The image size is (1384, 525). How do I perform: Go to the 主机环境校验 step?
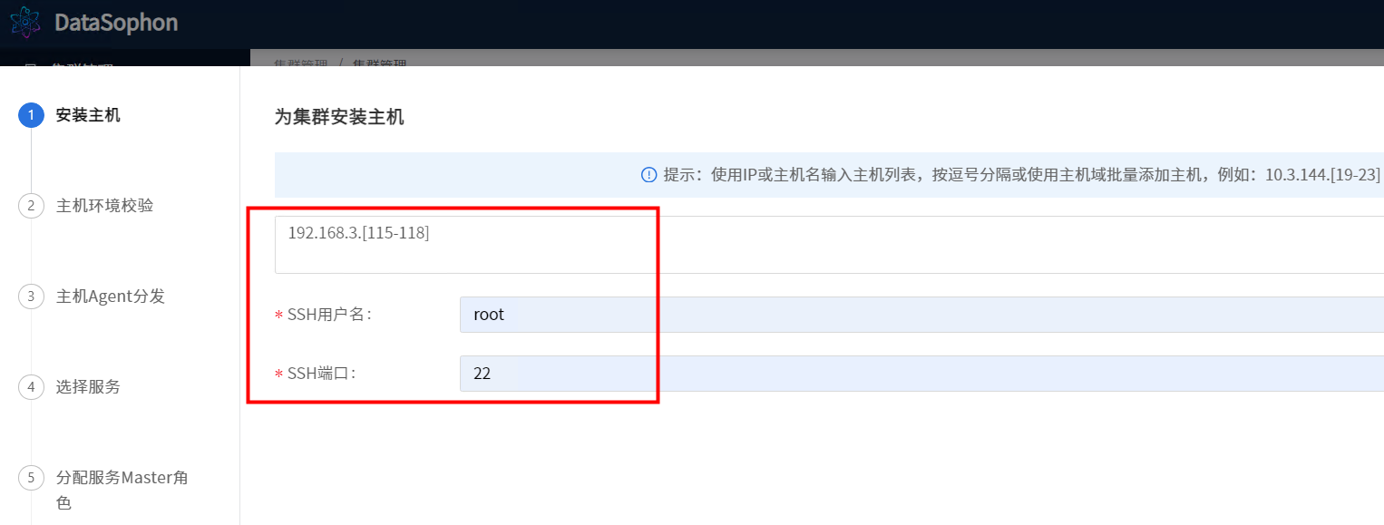(x=104, y=206)
